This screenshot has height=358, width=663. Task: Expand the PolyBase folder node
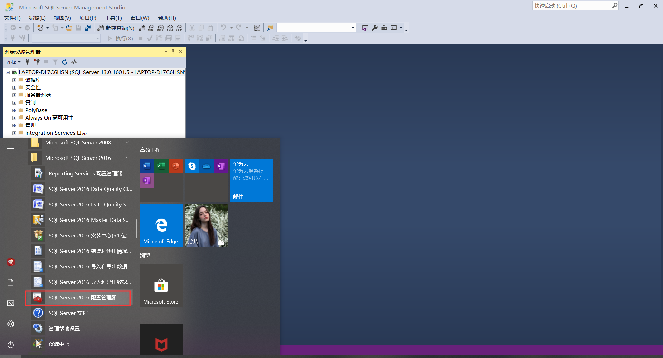14,110
